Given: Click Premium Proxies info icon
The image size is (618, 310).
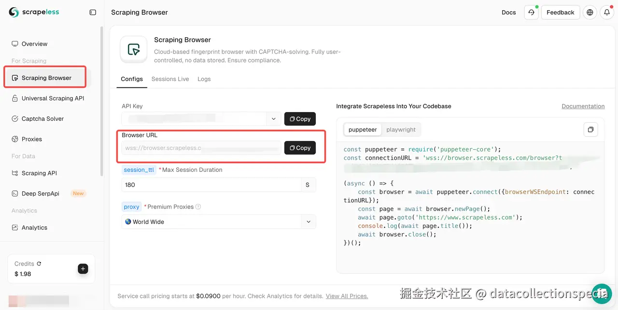Looking at the screenshot, I should [198, 207].
